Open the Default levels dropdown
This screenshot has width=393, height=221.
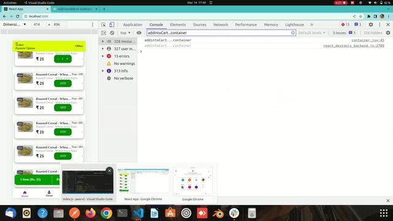click(x=312, y=33)
